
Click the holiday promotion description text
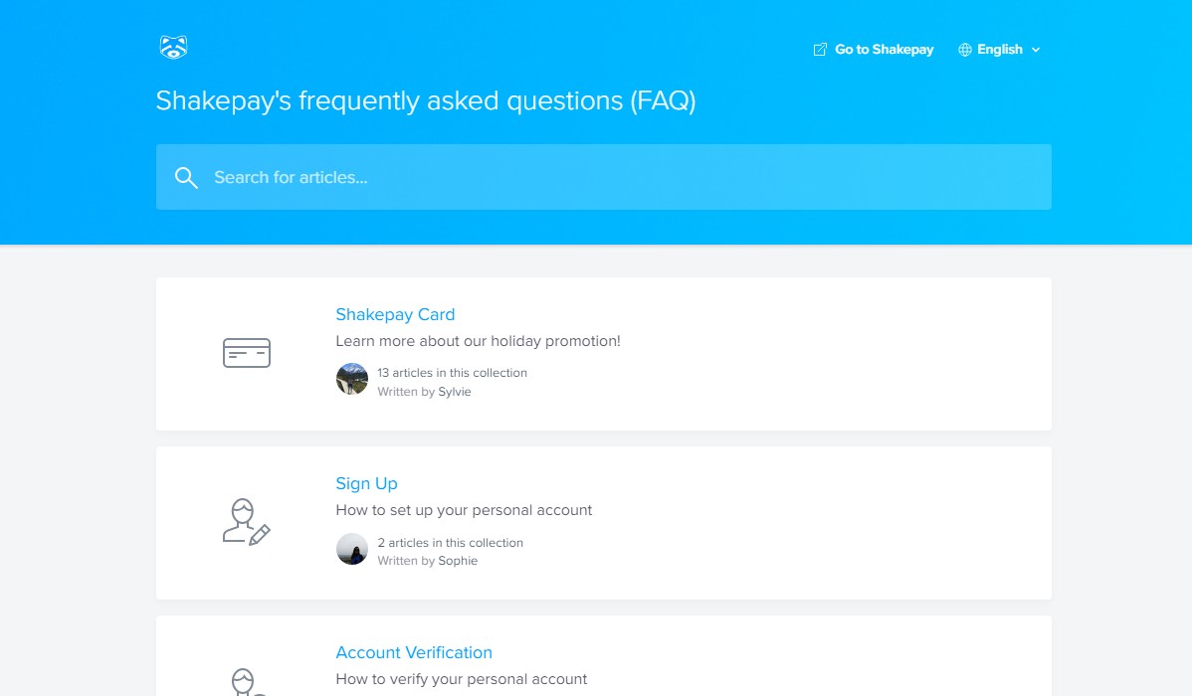coord(478,341)
